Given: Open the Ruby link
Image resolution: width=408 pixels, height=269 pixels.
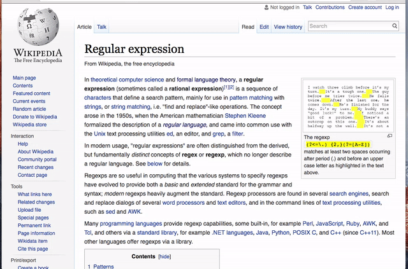Looking at the screenshot, I should coord(353,224).
